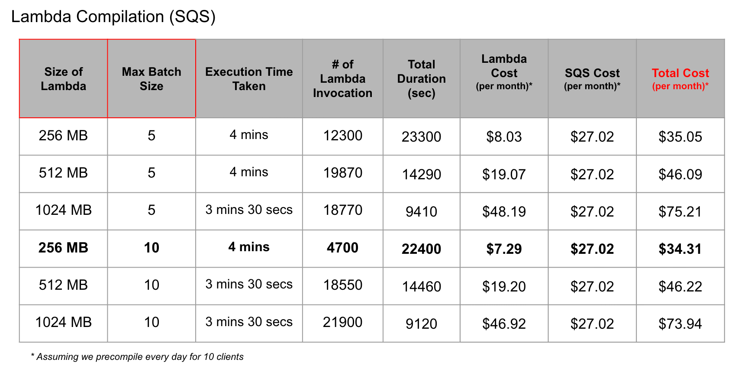Select the bold 22400 duration cell
Image resolution: width=748 pixels, height=369 pixels.
point(421,249)
